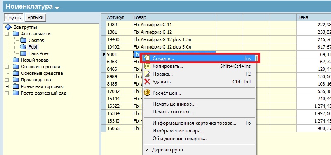Image resolution: width=331 pixels, height=155 pixels.
Task: Collapse the Автозапчасти tree node
Action: (7, 34)
